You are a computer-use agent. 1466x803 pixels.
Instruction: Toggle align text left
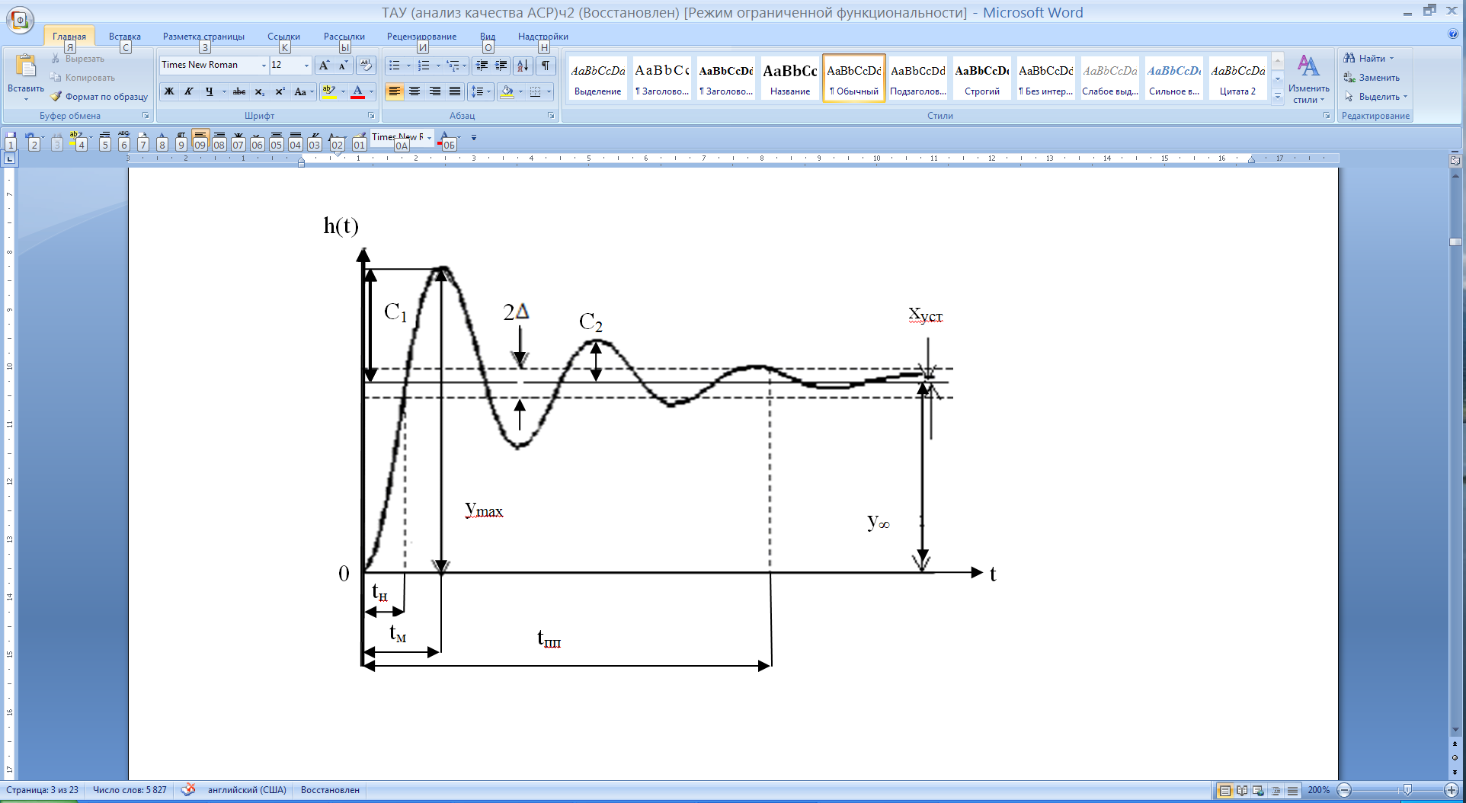pos(394,91)
